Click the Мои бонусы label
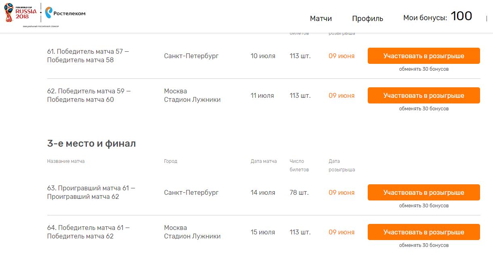The image size is (493, 253). (x=425, y=18)
